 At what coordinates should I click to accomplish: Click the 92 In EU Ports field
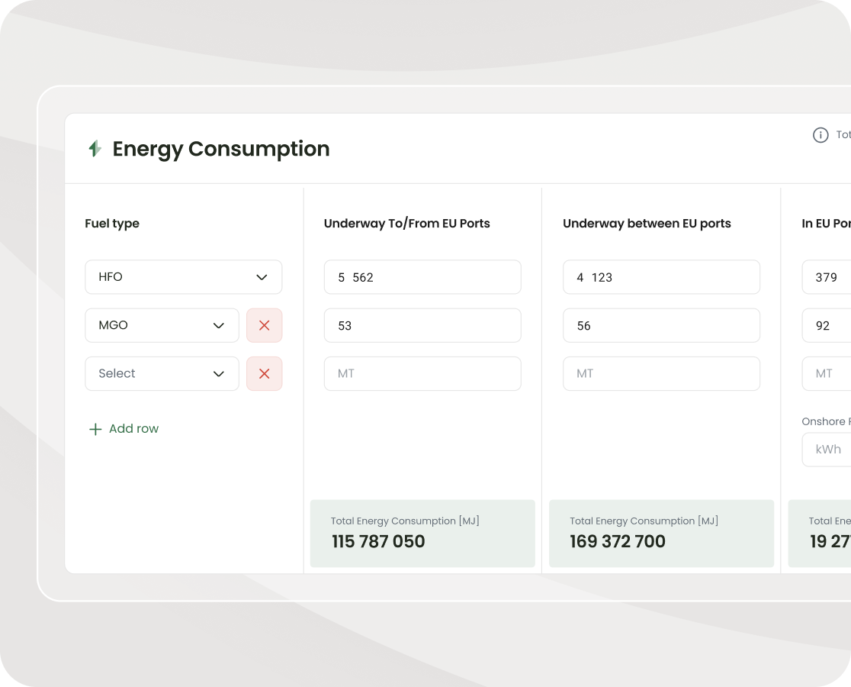pyautogui.click(x=827, y=325)
